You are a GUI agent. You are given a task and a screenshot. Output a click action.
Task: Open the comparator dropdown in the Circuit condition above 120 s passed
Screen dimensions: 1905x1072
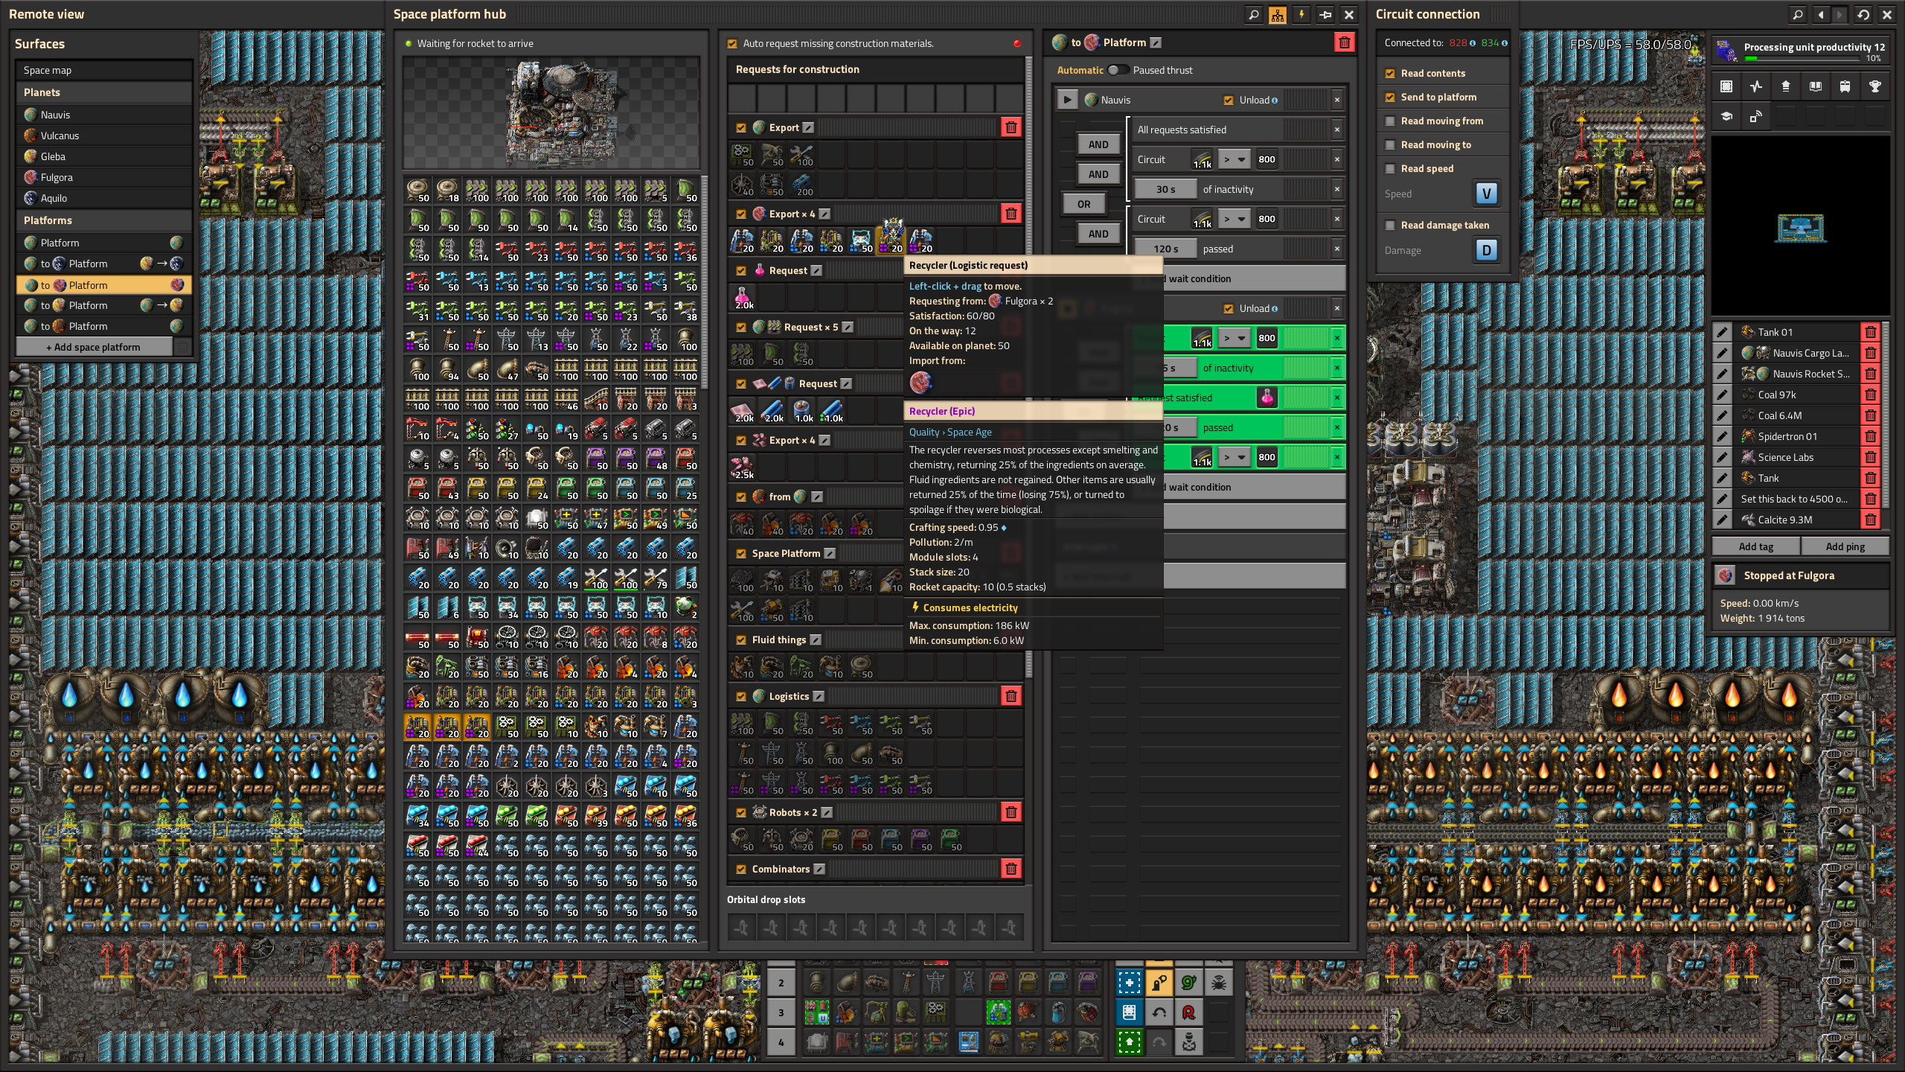tap(1234, 219)
